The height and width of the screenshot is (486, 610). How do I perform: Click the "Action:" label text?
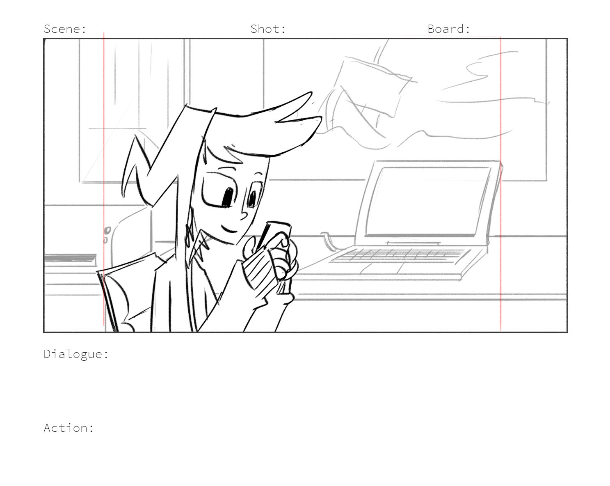pos(69,428)
